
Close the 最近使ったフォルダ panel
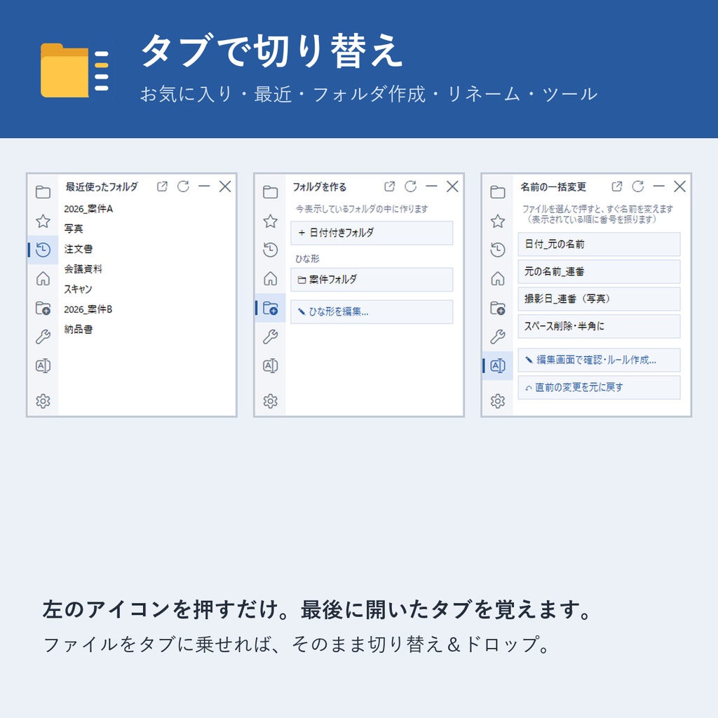pyautogui.click(x=225, y=187)
